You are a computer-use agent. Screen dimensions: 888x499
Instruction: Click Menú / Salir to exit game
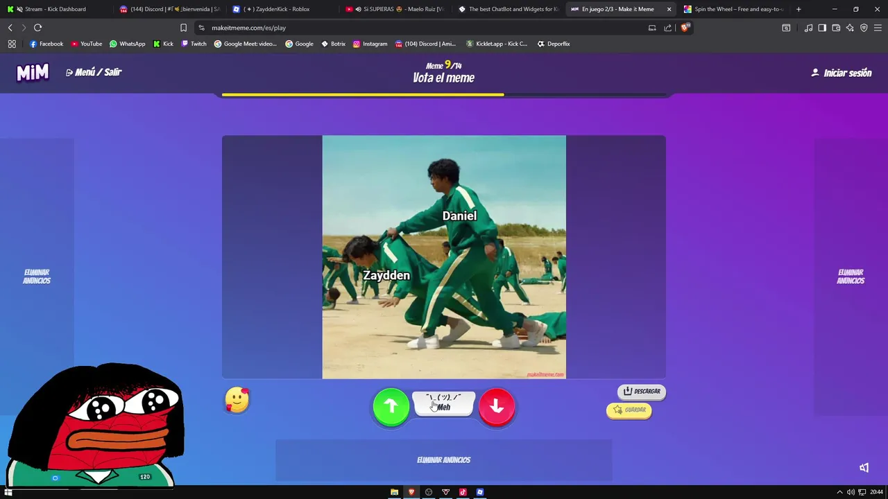(x=94, y=72)
